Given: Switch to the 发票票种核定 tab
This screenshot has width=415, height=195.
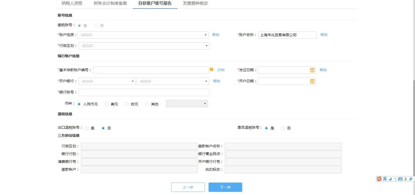Looking at the screenshot, I should tap(195, 3).
